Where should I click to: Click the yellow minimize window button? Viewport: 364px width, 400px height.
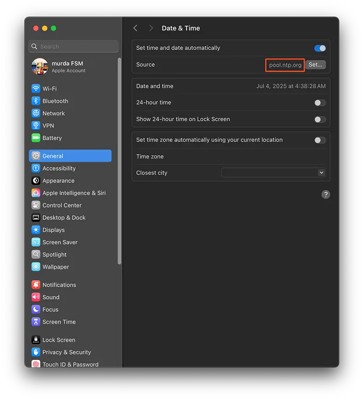[x=45, y=28]
